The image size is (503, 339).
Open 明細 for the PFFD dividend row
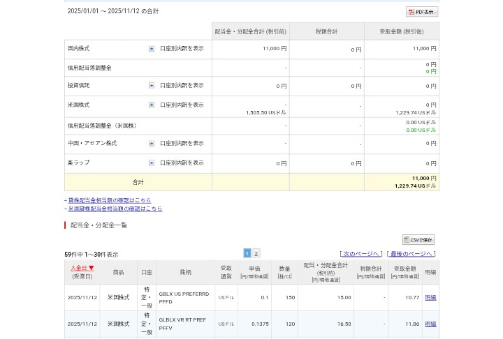430,298
